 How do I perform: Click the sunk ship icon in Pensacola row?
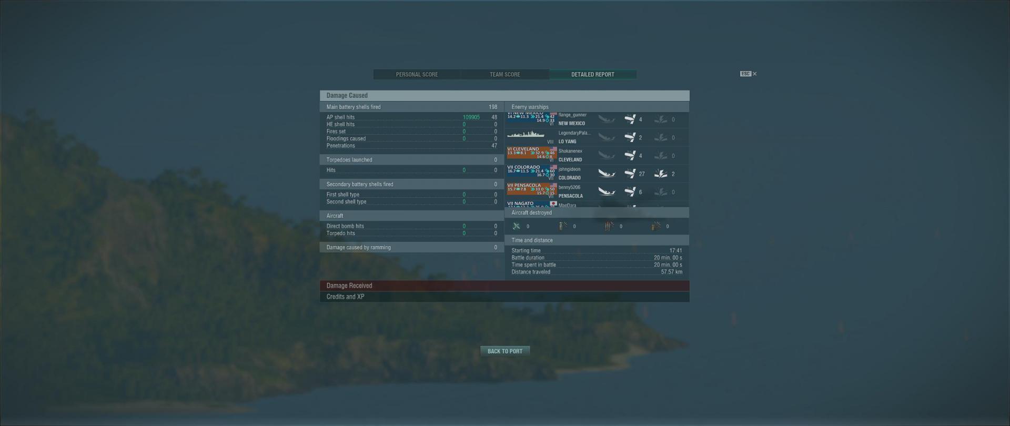(607, 191)
